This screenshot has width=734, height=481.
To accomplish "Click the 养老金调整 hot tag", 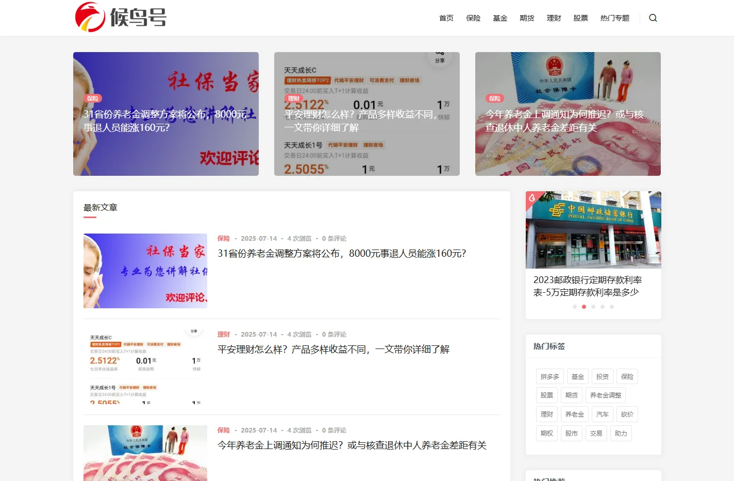I will point(606,395).
